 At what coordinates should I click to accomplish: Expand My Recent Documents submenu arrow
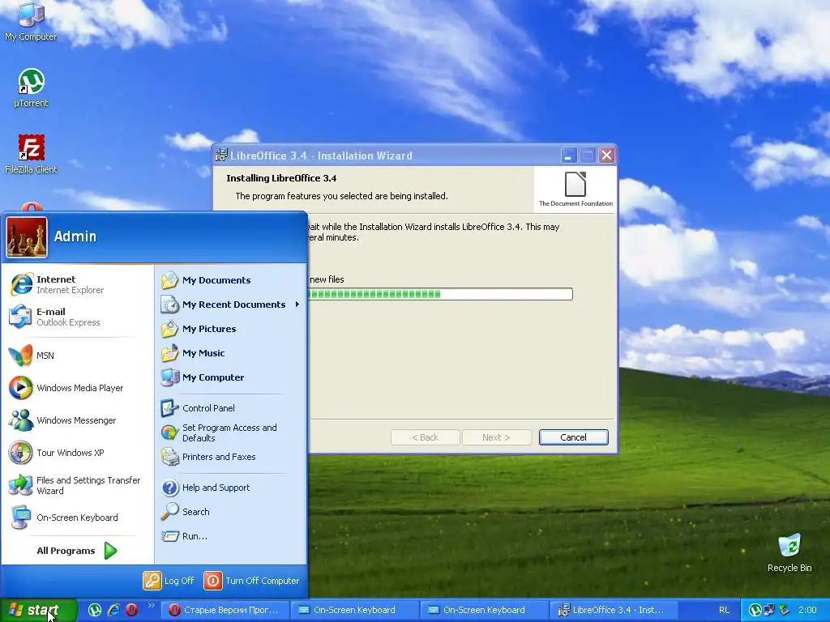coord(297,305)
